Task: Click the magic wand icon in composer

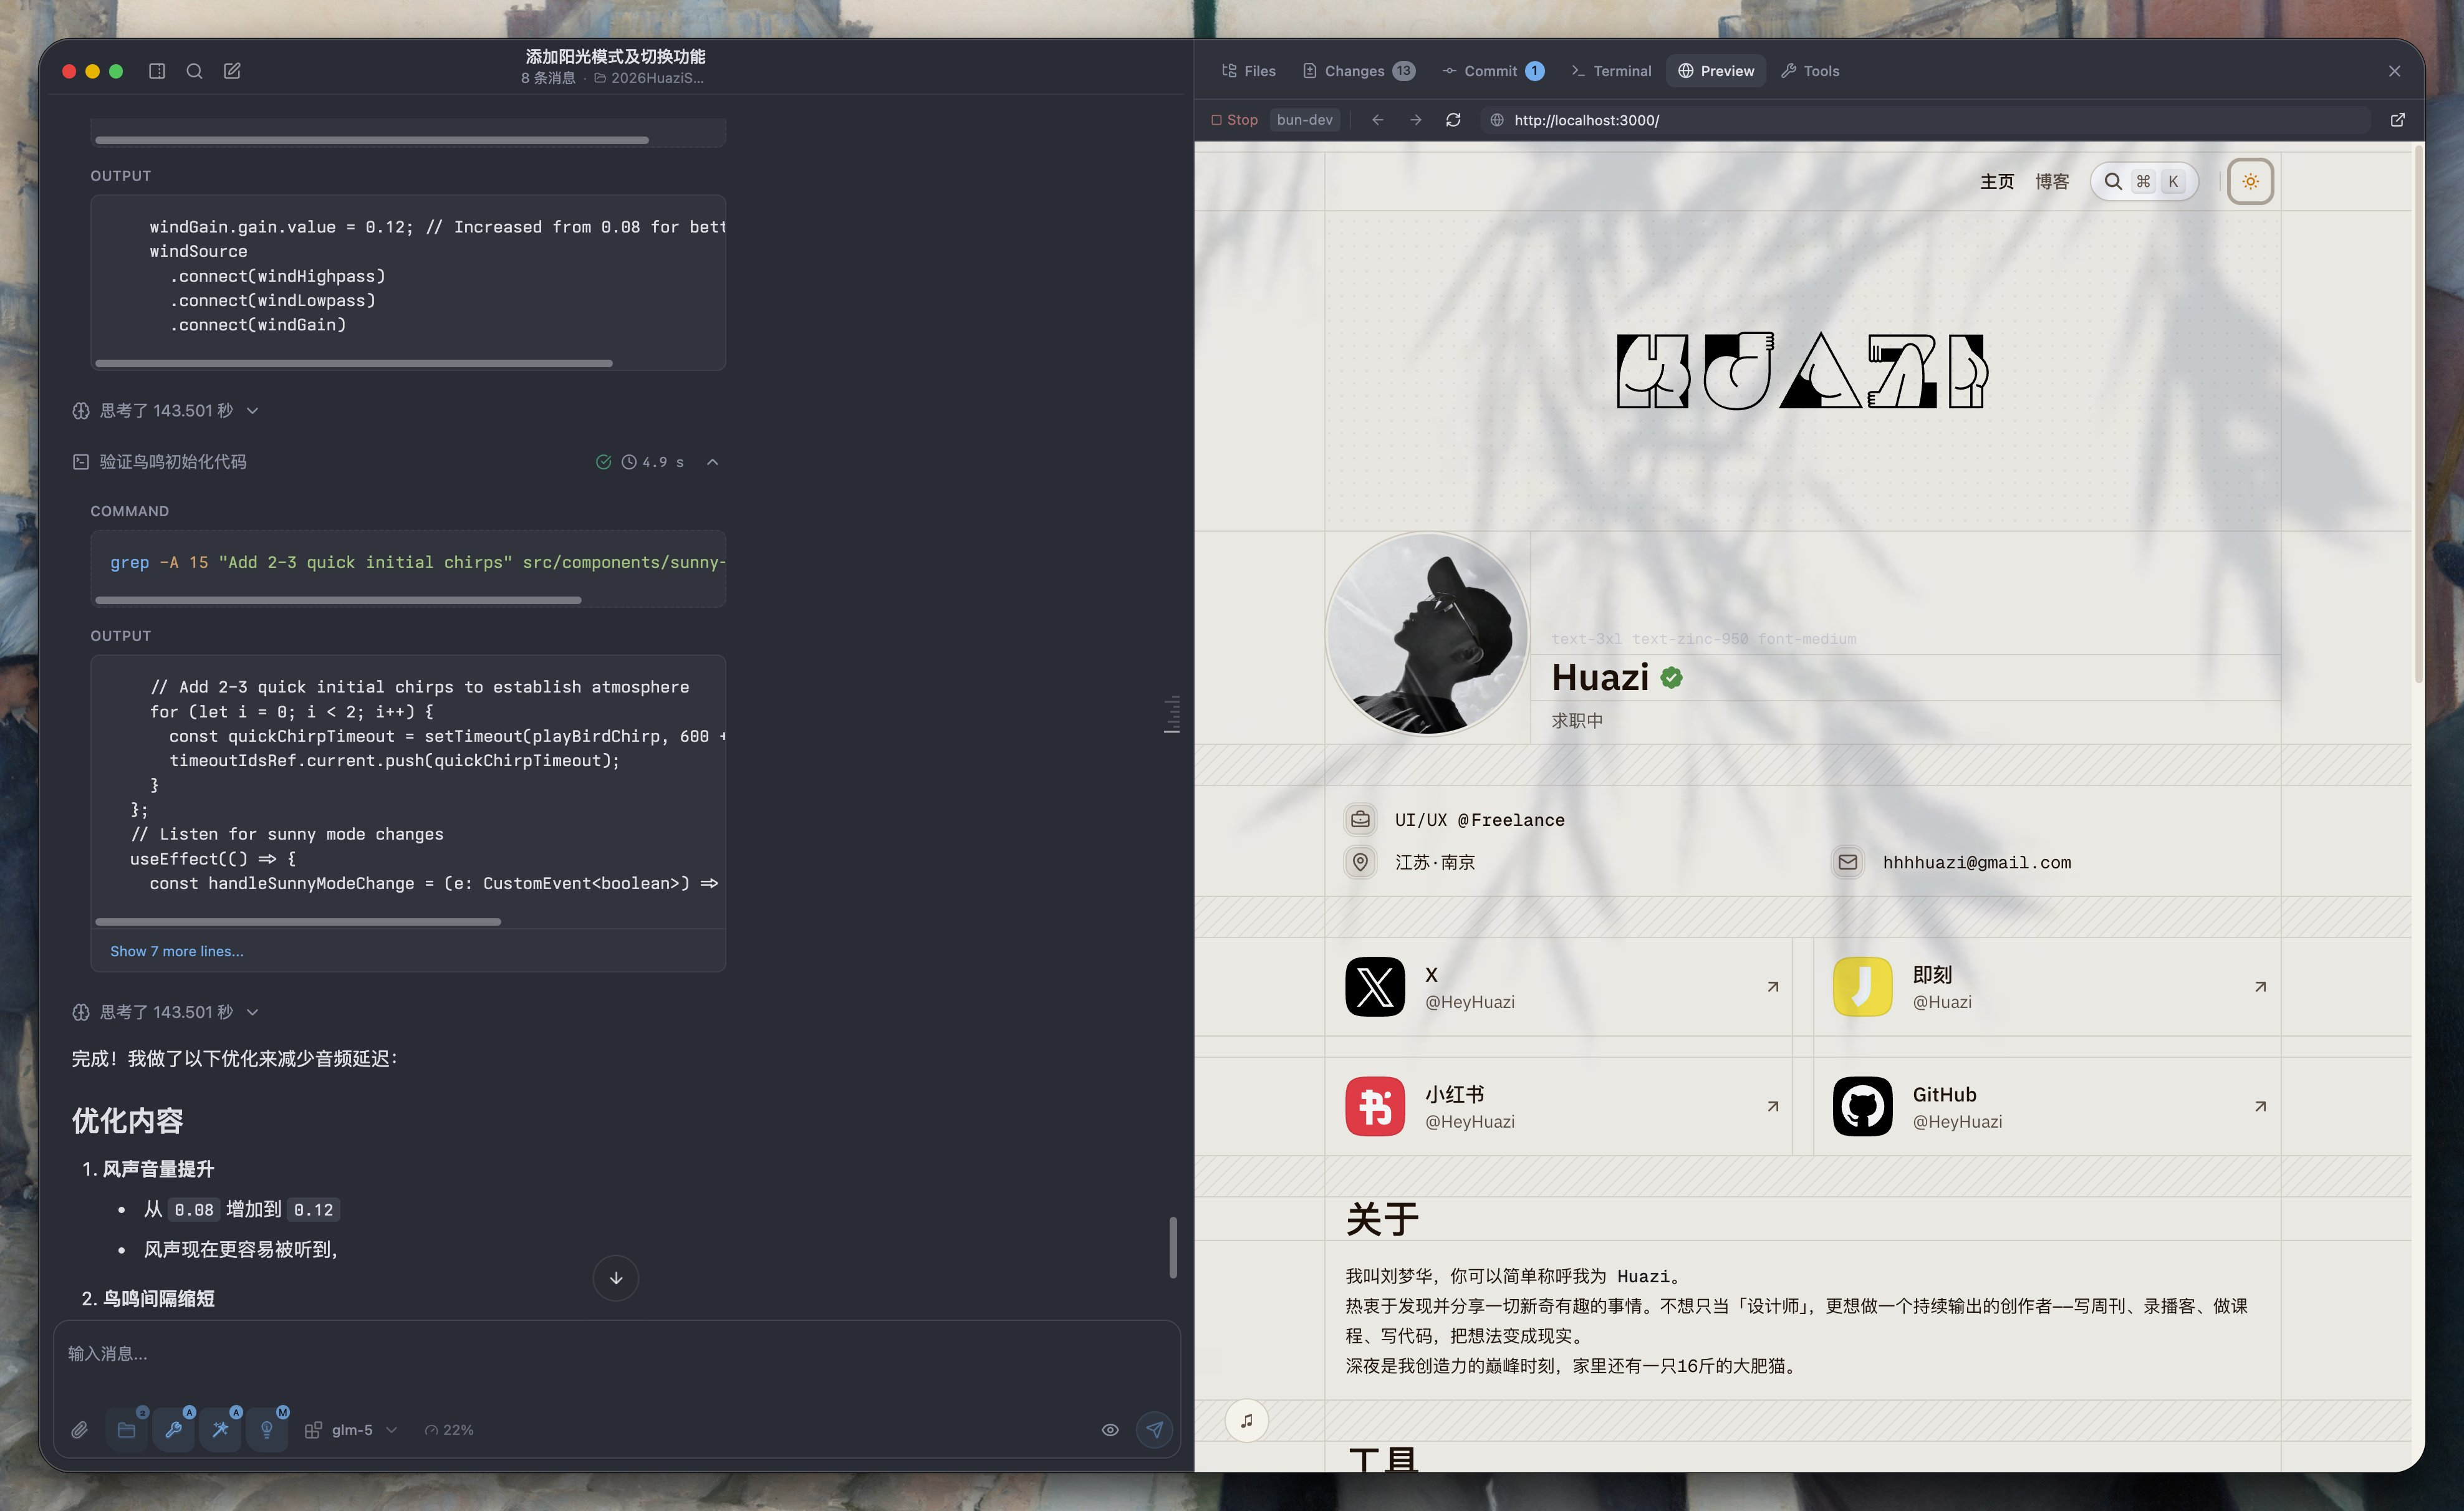Action: click(220, 1430)
